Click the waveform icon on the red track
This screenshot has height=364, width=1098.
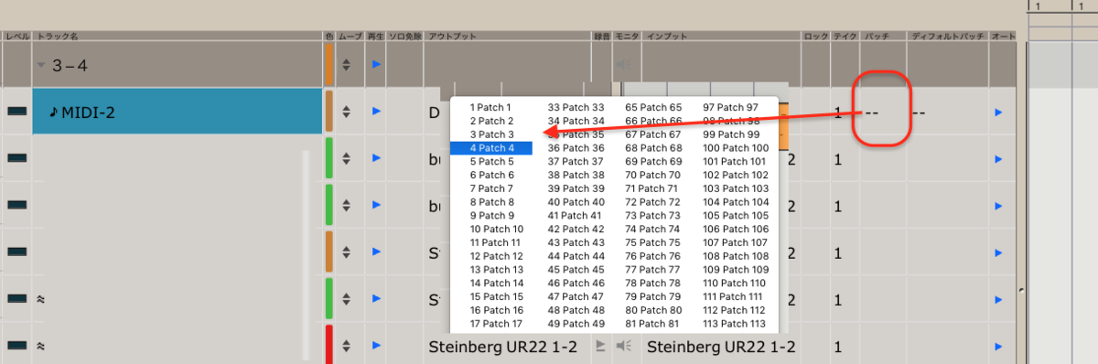tap(41, 346)
